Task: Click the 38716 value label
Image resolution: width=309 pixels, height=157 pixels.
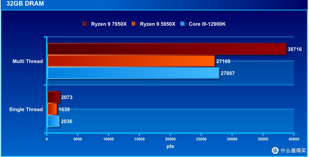Action: [x=295, y=49]
